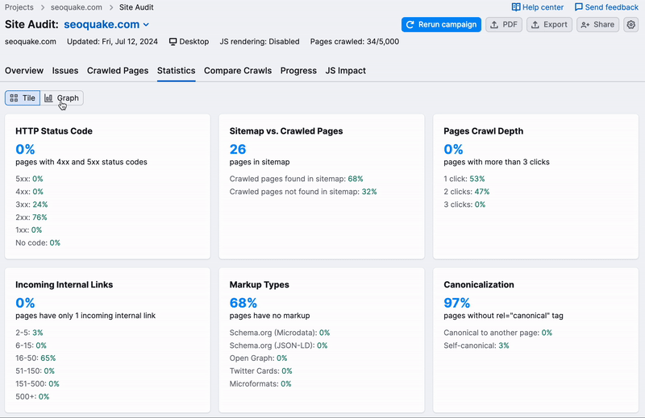Switch to Graph view
This screenshot has width=645, height=418.
point(62,98)
